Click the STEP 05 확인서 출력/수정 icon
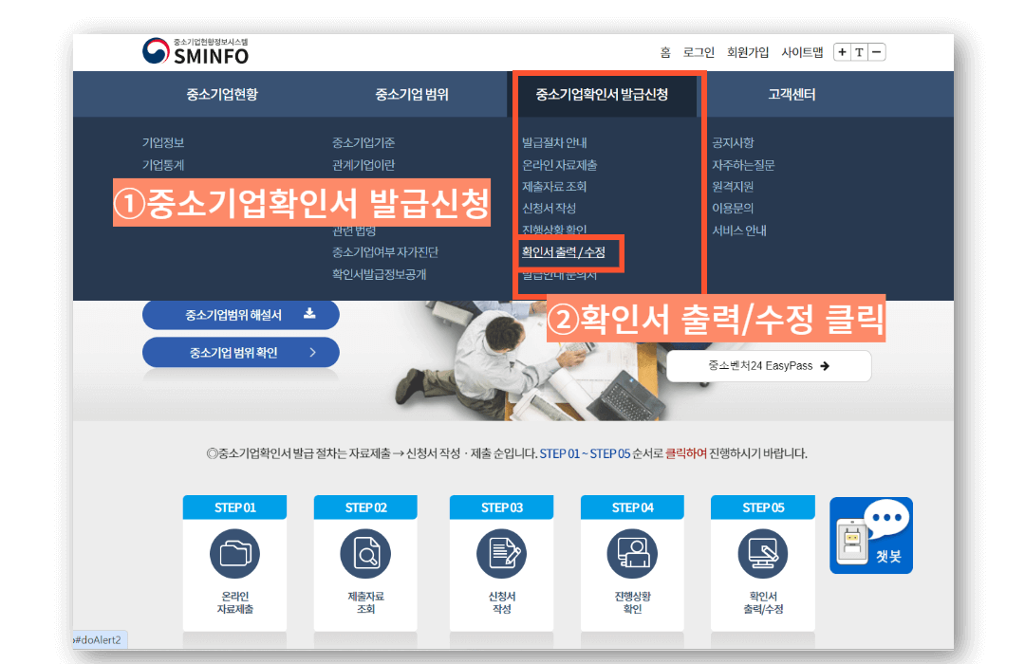Image resolution: width=1025 pixels, height=664 pixels. click(x=763, y=553)
